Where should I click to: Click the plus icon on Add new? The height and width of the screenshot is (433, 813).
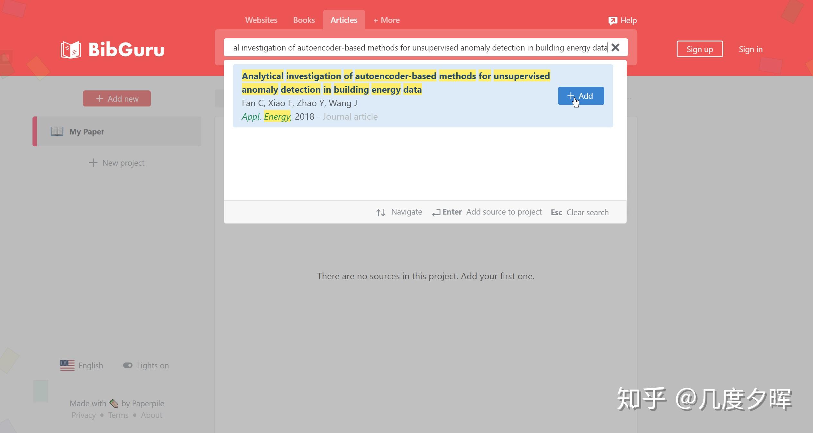click(100, 98)
